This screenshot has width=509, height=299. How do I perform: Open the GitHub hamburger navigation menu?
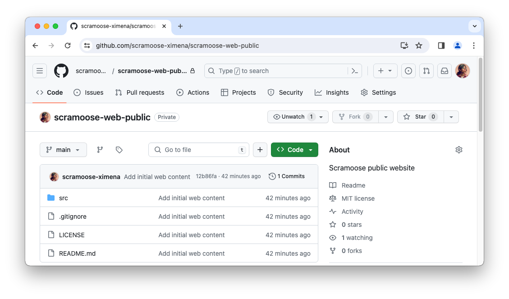(x=40, y=71)
